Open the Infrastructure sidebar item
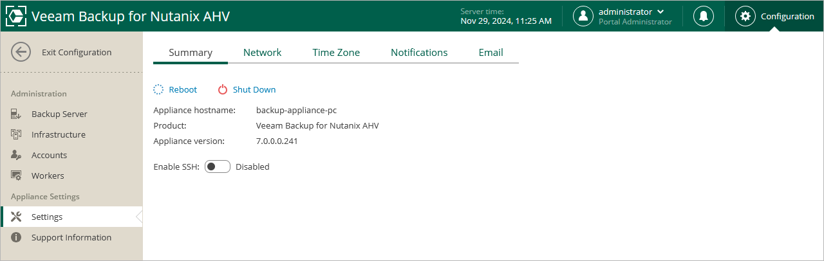The image size is (824, 261). (x=58, y=135)
